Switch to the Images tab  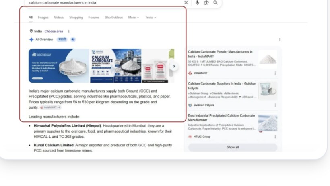43,18
